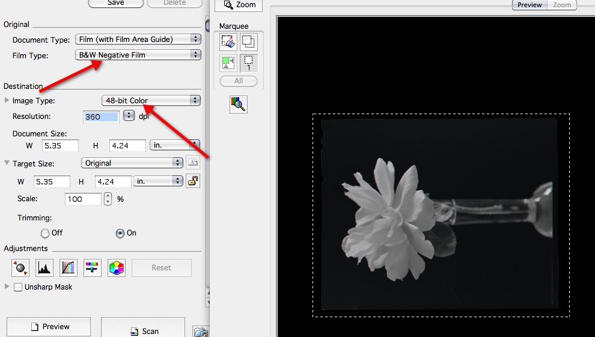
Task: Expand the Unsharp Mask disclosure triangle
Action: (x=7, y=287)
